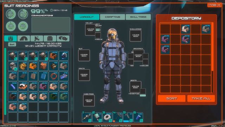Select the dark gray flat sheet item
This screenshot has width=225, height=127.
tap(23, 76)
